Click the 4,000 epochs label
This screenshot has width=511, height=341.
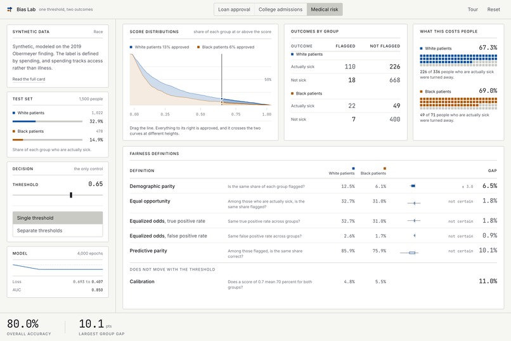pos(90,253)
